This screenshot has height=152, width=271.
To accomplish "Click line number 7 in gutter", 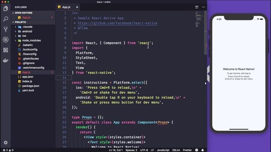I will coord(65,43).
